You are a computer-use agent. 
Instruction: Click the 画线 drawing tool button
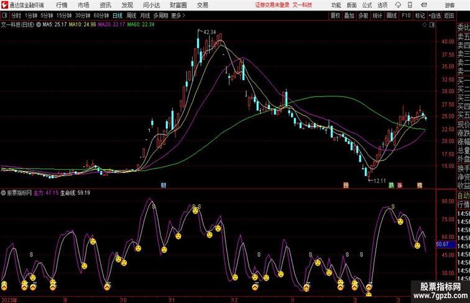coord(392,16)
